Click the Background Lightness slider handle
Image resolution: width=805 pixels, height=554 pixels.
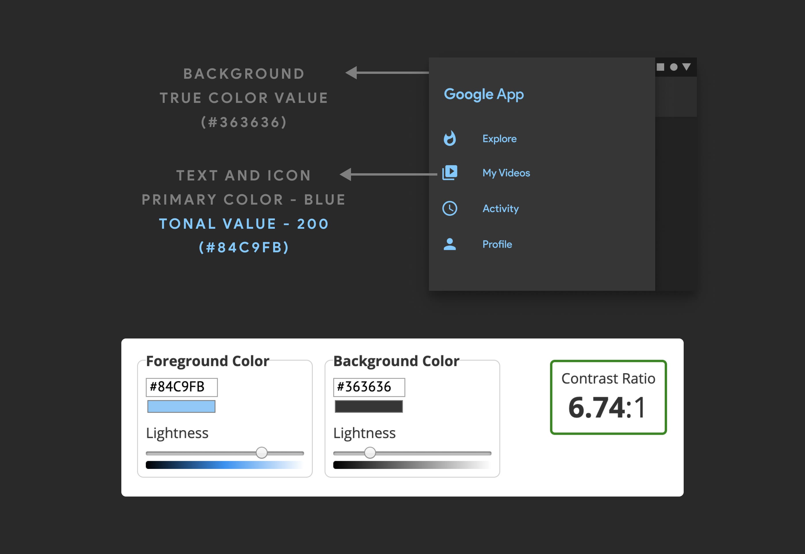click(x=370, y=453)
